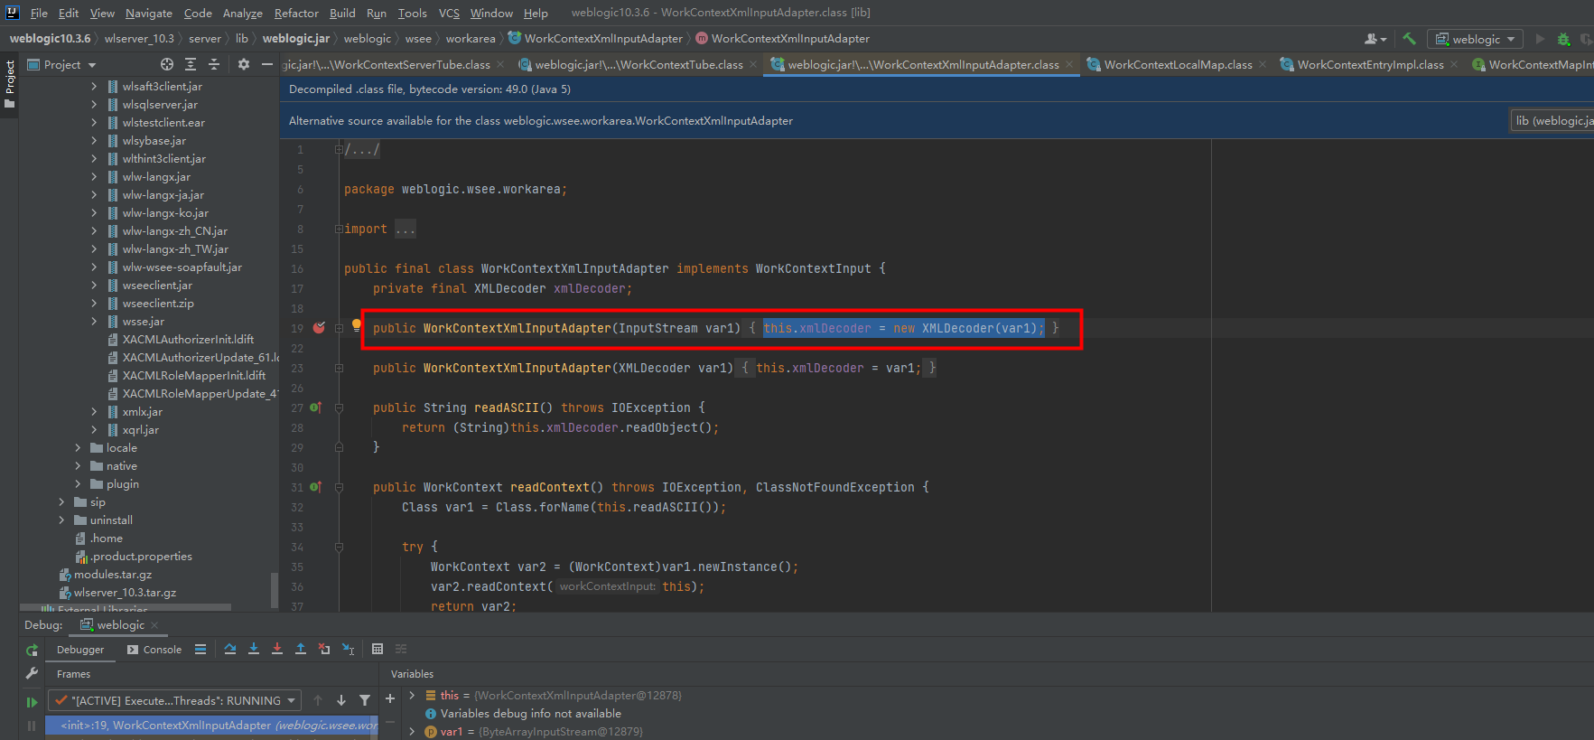Click the filter frames funnel icon

click(365, 700)
